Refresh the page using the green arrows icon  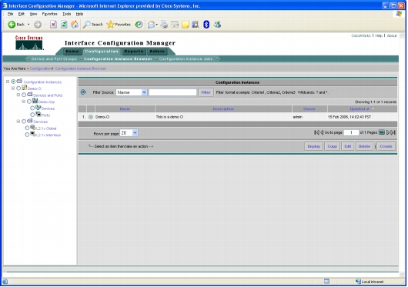[64, 25]
